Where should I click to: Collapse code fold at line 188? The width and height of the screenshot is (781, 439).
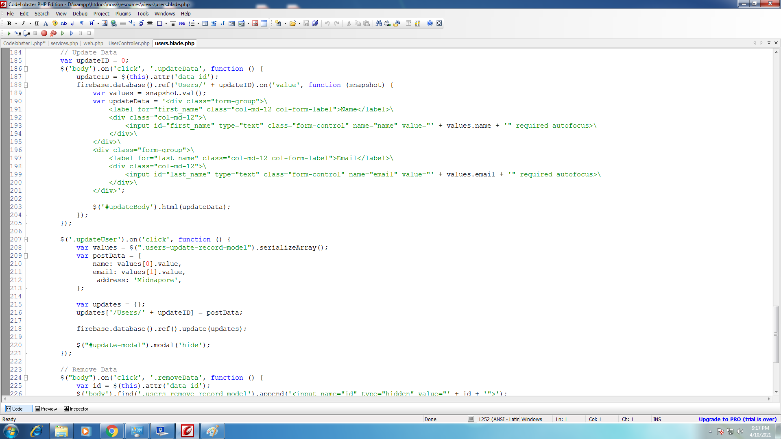tap(26, 85)
